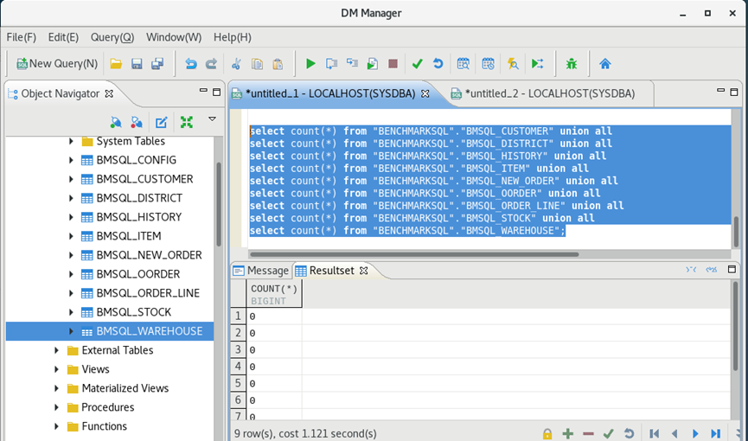Click the Stop execution red square icon
The image size is (748, 441).
pos(393,63)
